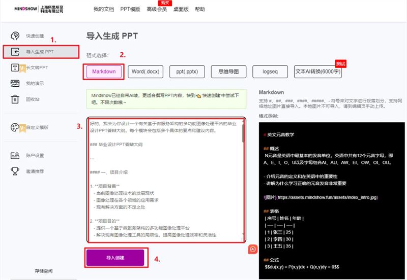Select 账户设置 in the sidebar
This screenshot has width=407, height=280.
click(35, 156)
